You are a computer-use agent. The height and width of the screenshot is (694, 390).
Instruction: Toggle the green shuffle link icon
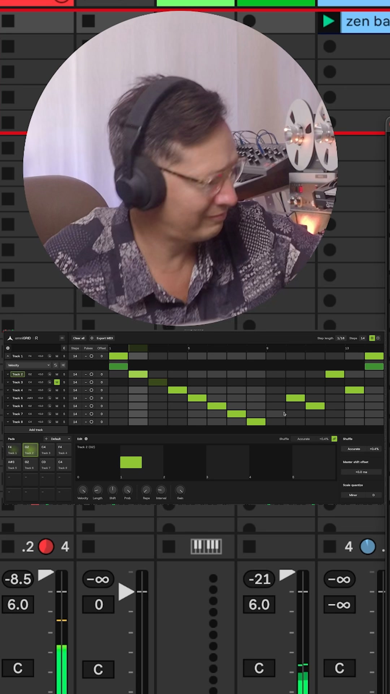pyautogui.click(x=334, y=439)
